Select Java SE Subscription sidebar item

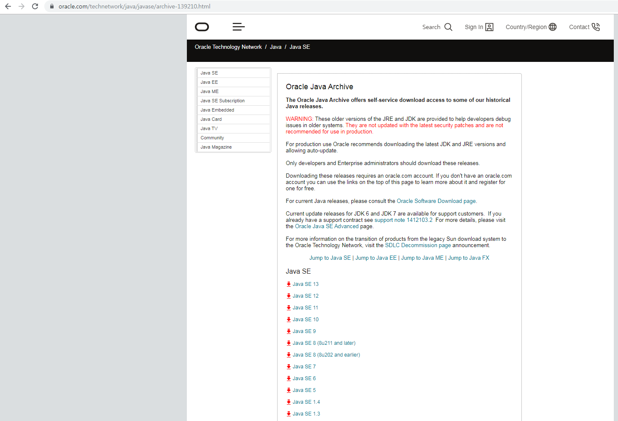click(x=233, y=101)
